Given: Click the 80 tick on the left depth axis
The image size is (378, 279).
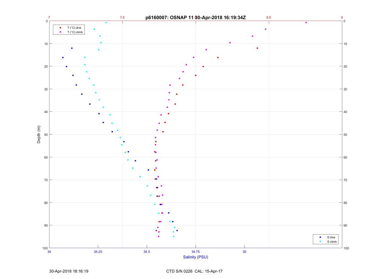Looking at the screenshot, I should [x=46, y=203].
